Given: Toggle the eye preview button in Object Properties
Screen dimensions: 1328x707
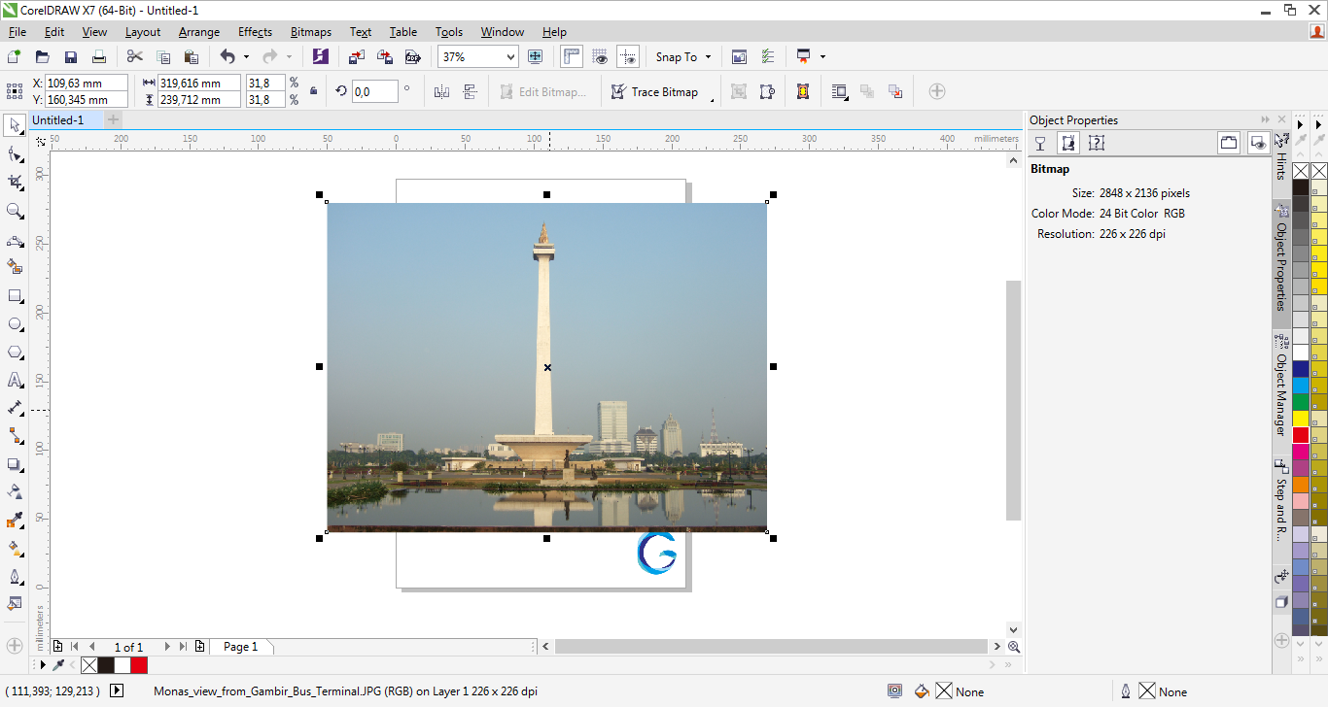Looking at the screenshot, I should (1258, 143).
